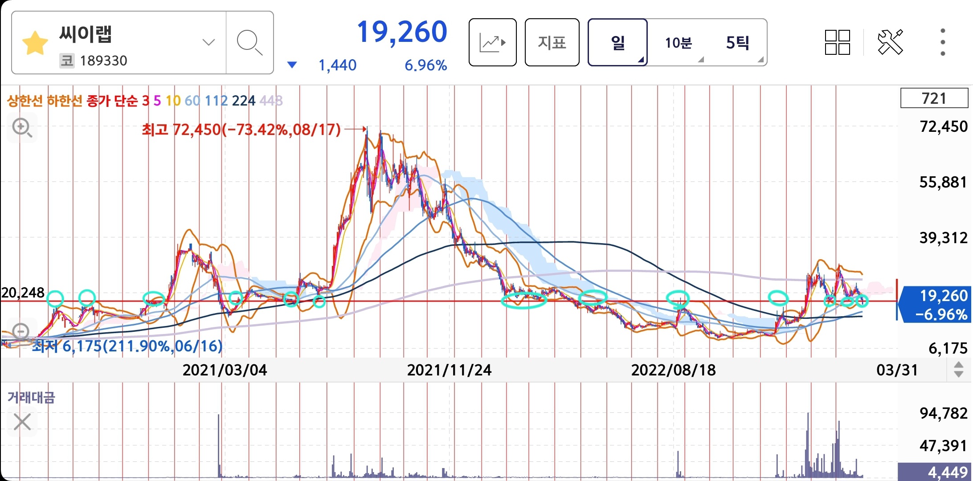Open the chart comparison line icon button
The height and width of the screenshot is (481, 973).
(493, 42)
